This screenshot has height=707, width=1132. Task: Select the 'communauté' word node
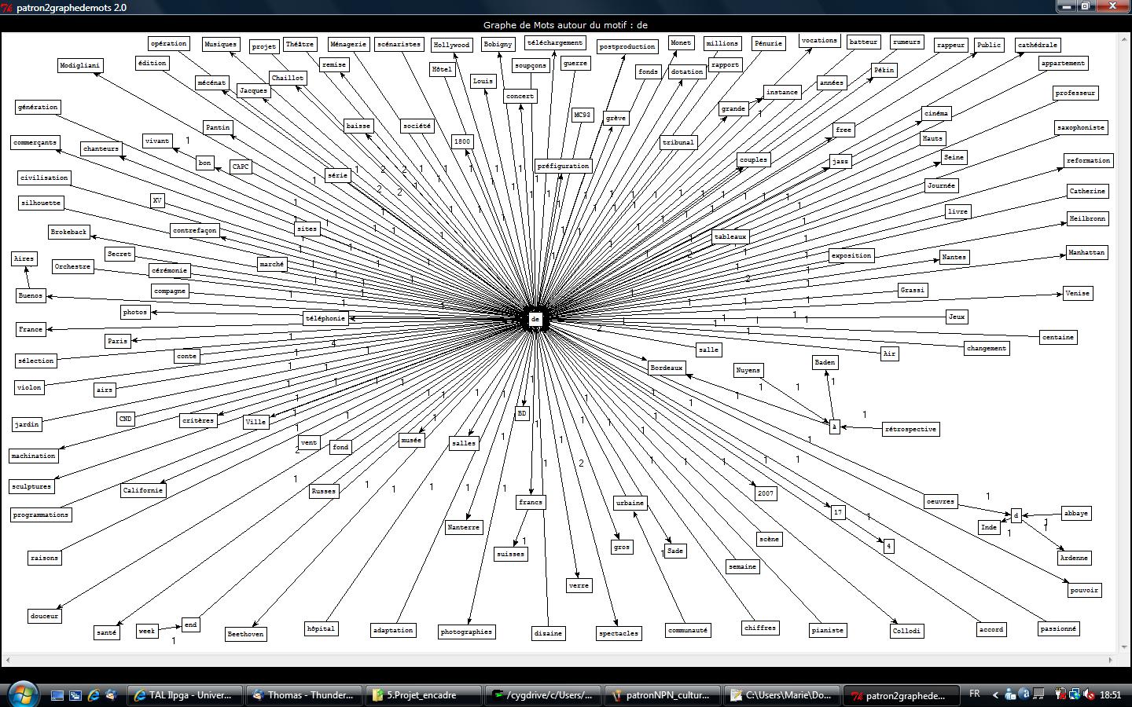click(688, 630)
